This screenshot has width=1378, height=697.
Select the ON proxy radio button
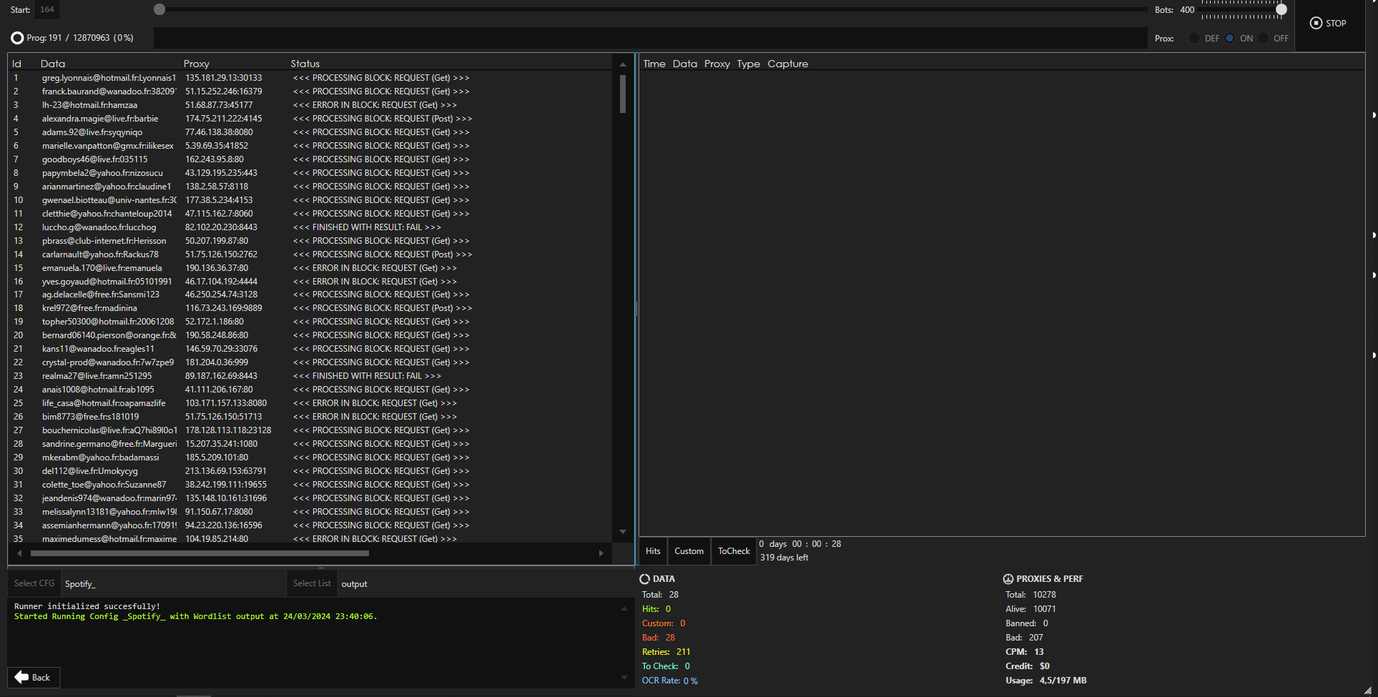1230,39
